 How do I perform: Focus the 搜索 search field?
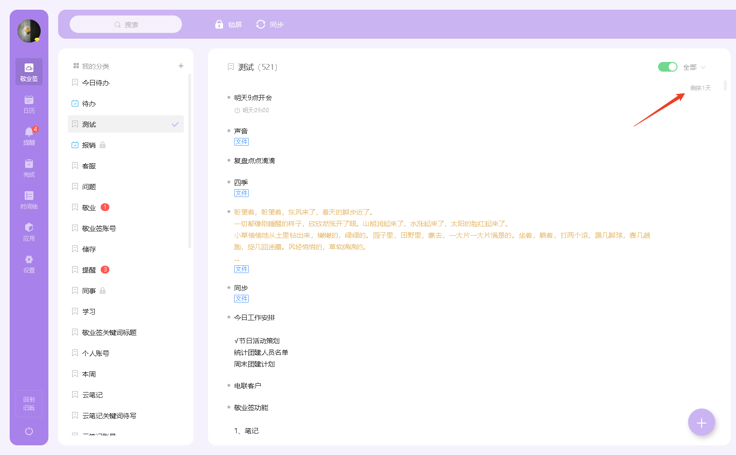[x=126, y=24]
